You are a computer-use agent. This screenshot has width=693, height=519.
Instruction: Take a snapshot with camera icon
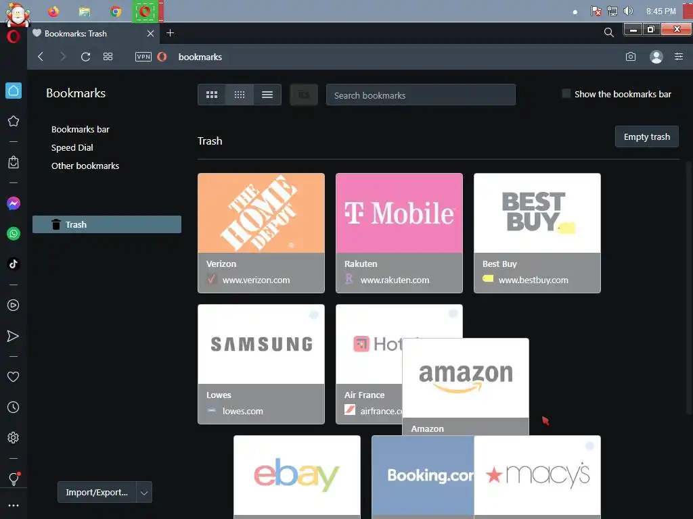(631, 57)
